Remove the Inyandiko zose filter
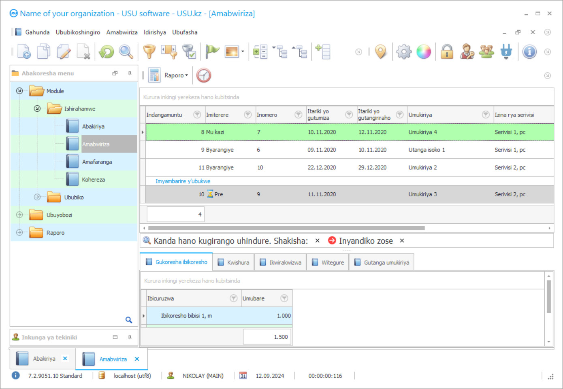This screenshot has width=563, height=389. tap(402, 240)
